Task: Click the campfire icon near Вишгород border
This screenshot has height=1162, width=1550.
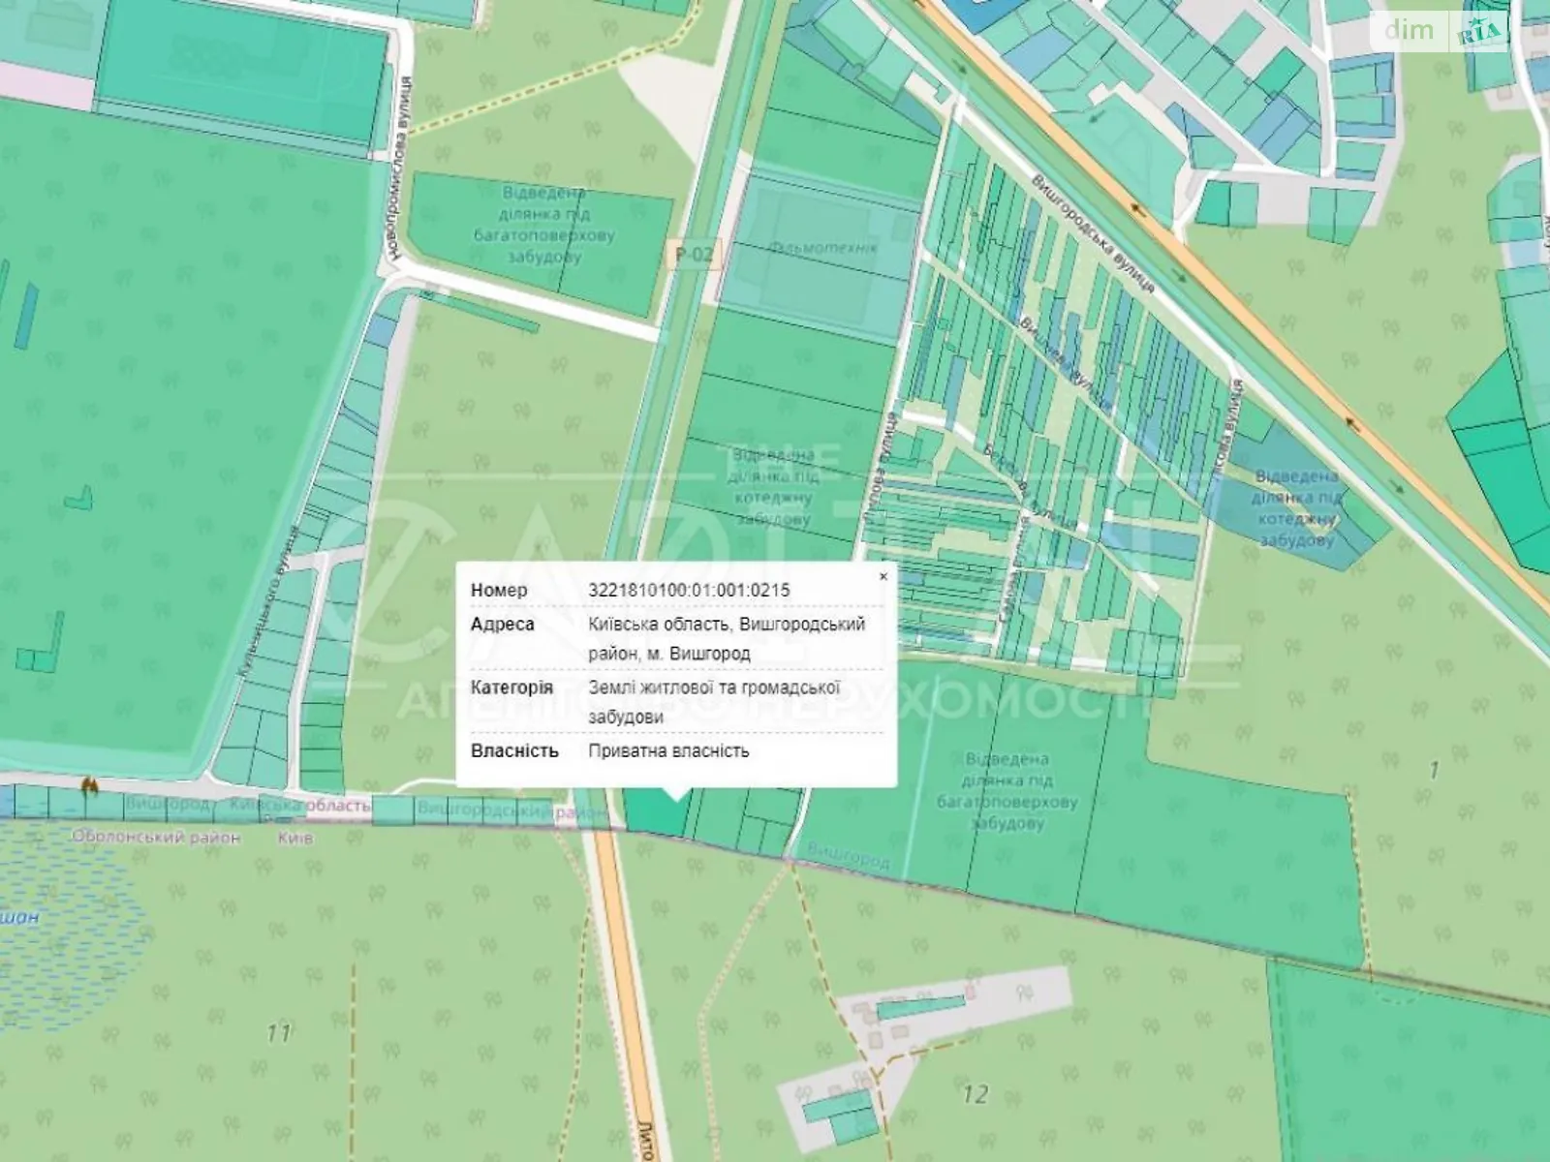Action: (90, 783)
